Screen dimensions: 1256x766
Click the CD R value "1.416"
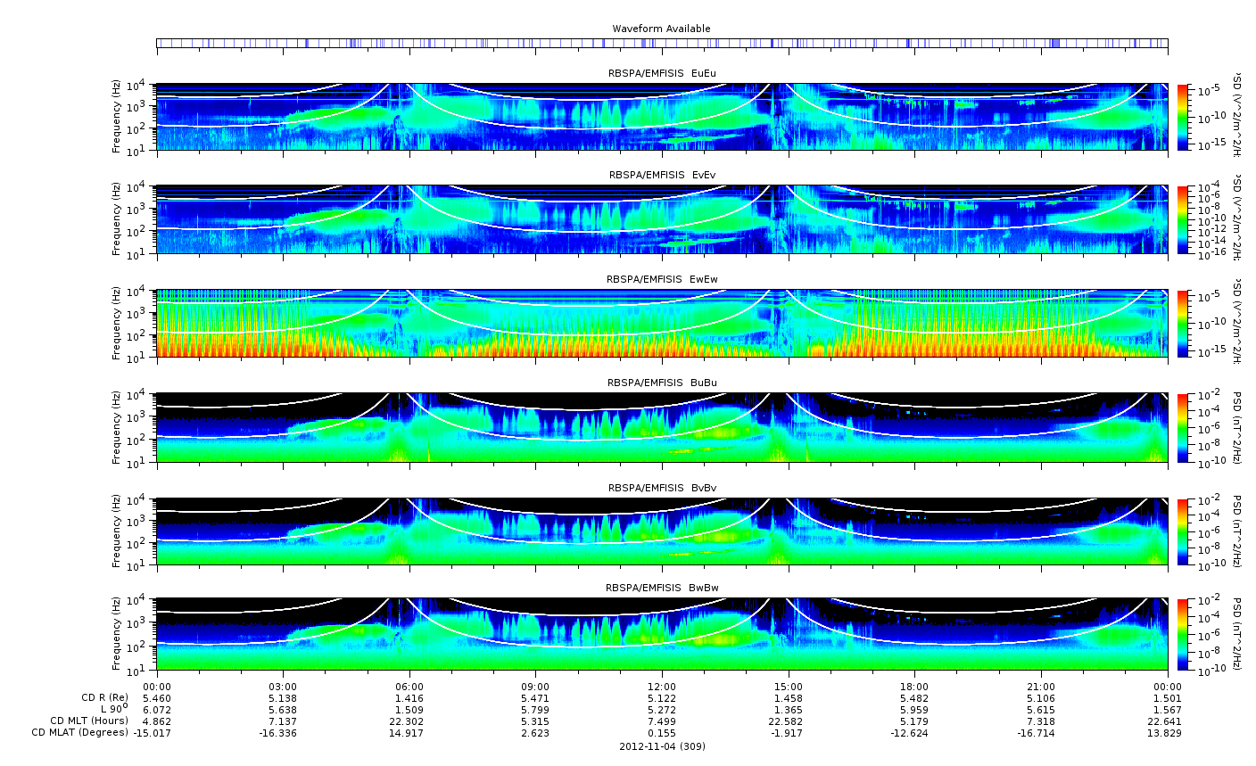pyautogui.click(x=409, y=697)
